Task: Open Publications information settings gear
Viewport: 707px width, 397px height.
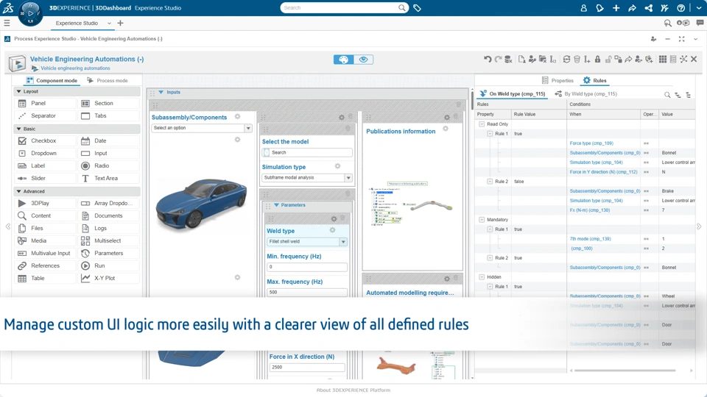Action: pos(446,129)
